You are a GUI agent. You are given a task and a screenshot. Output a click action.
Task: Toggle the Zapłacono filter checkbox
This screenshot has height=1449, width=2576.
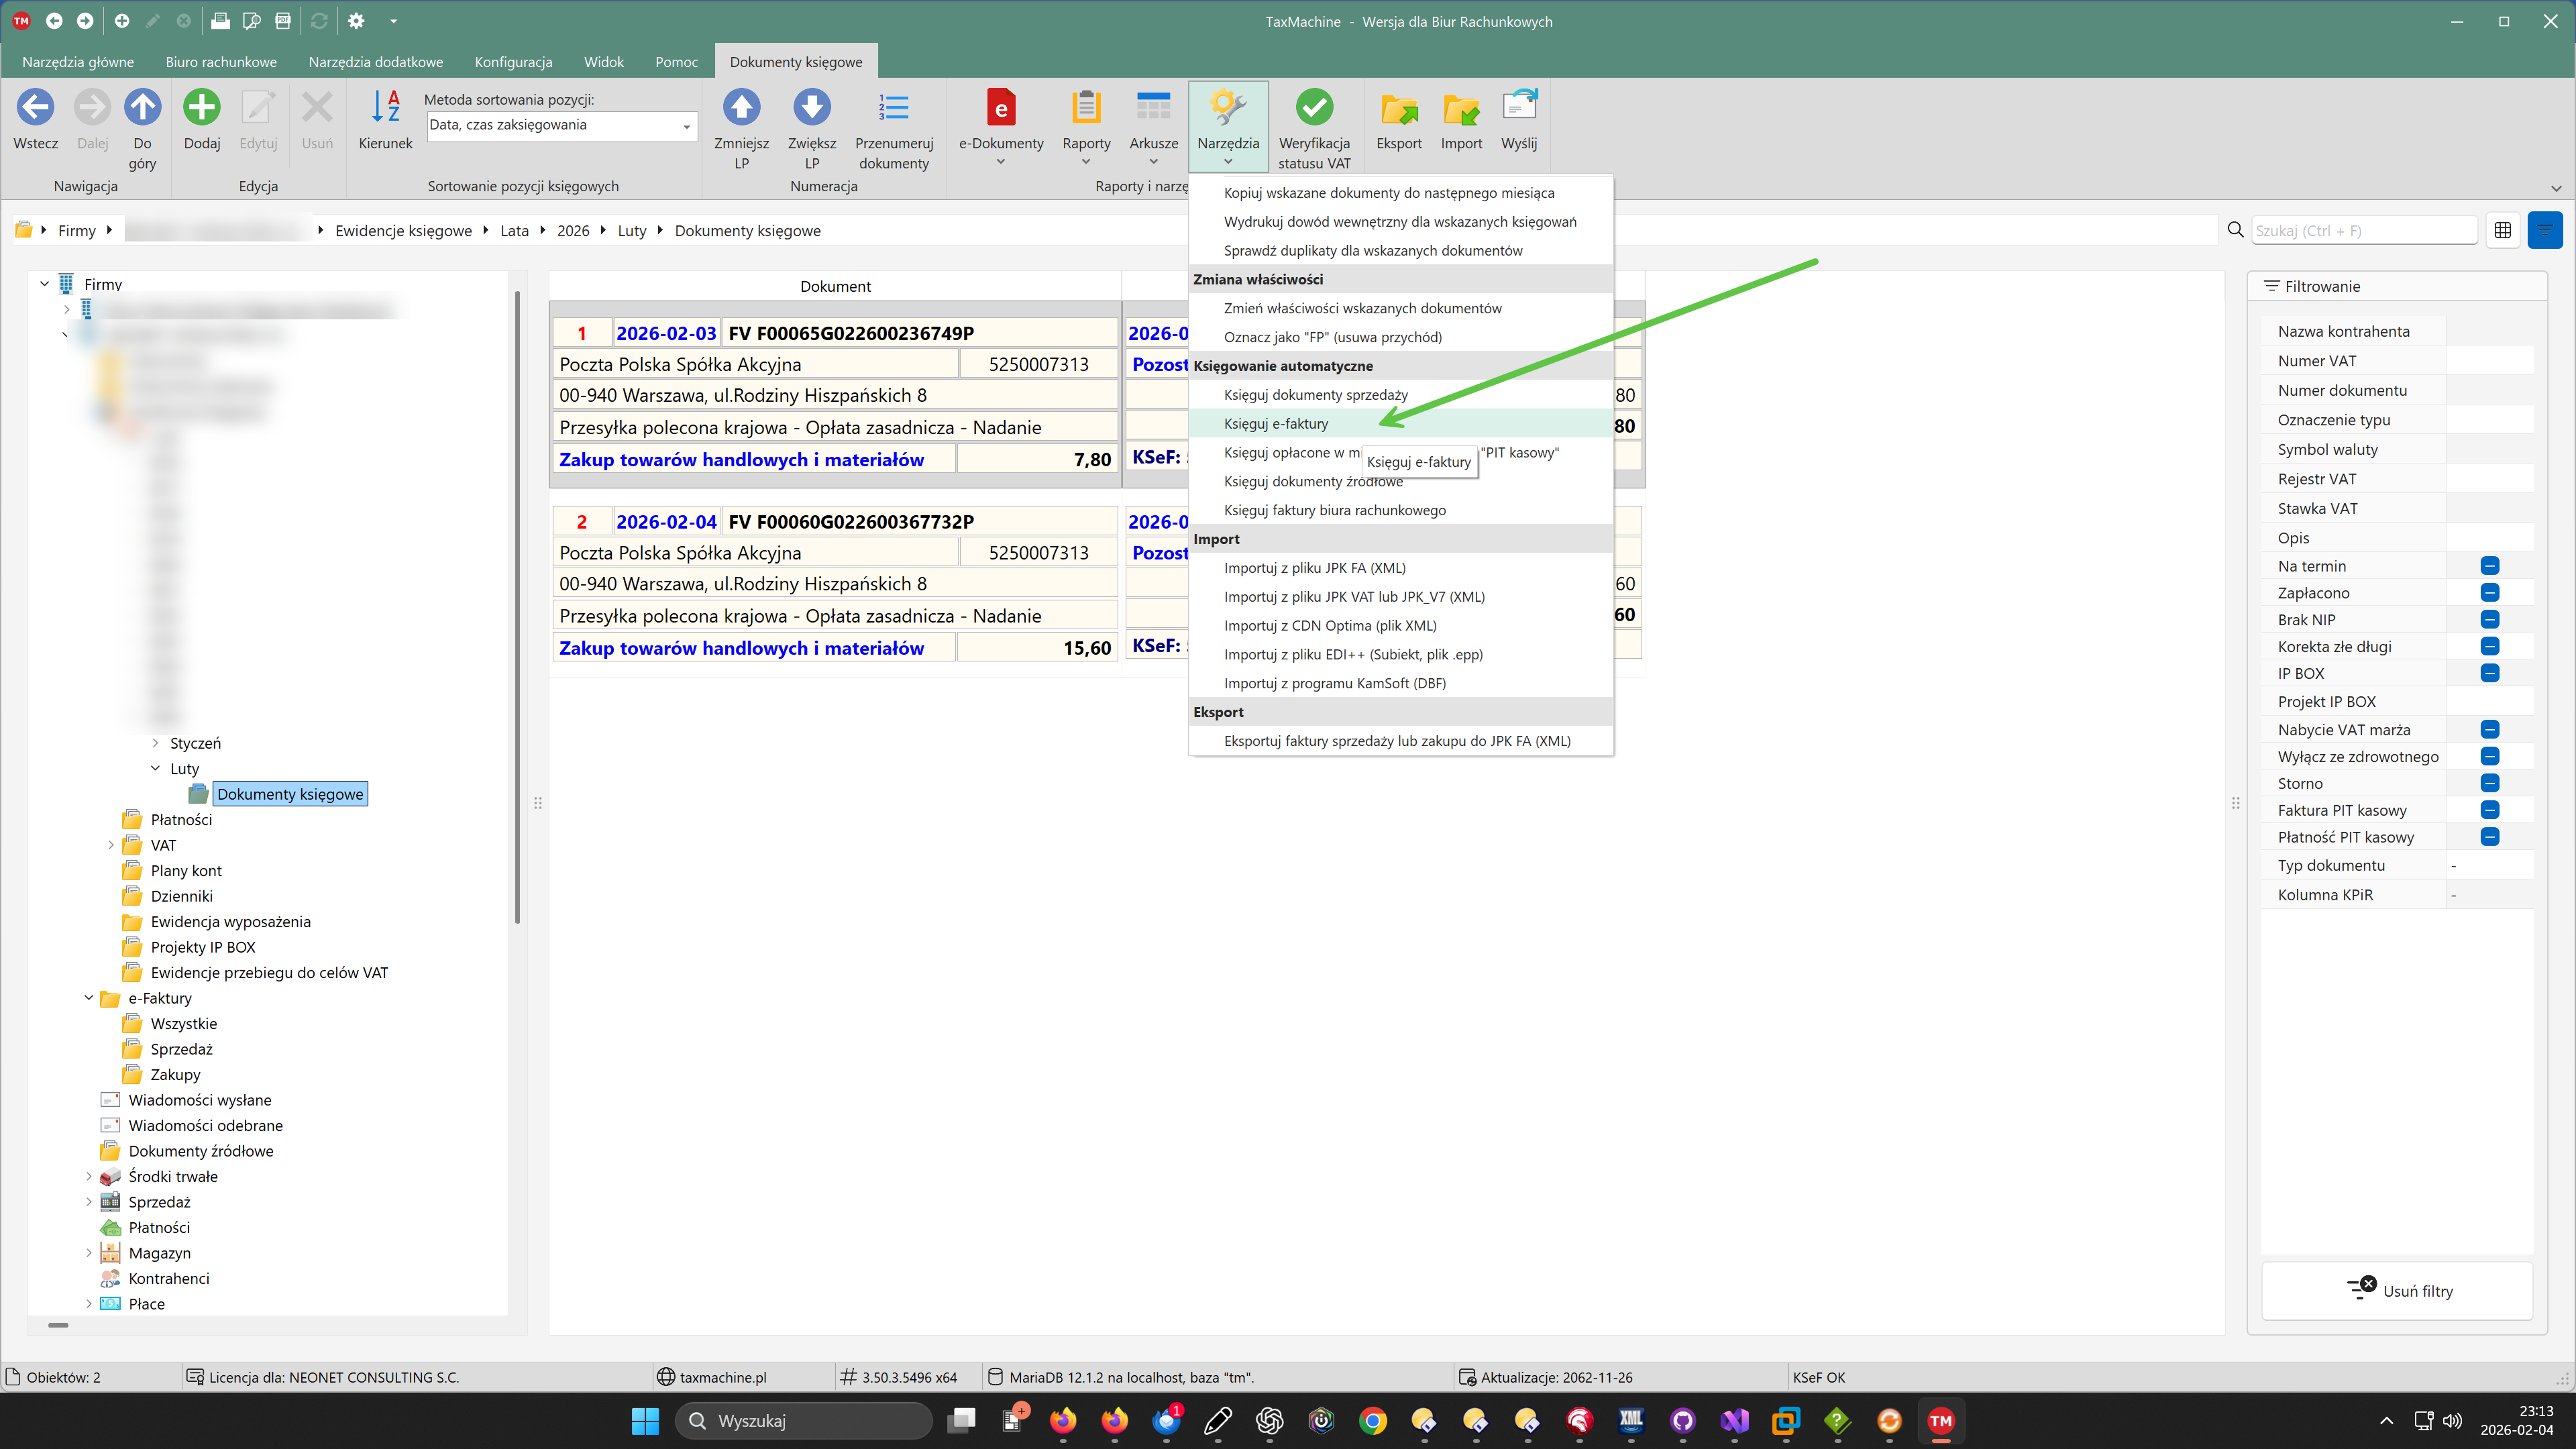[2489, 593]
